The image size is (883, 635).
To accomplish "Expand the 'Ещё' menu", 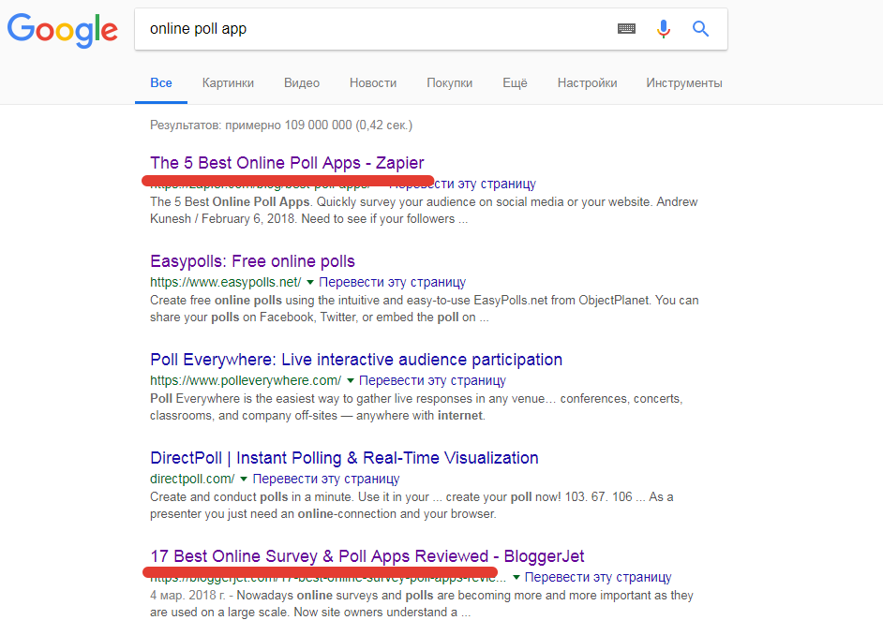I will point(515,82).
